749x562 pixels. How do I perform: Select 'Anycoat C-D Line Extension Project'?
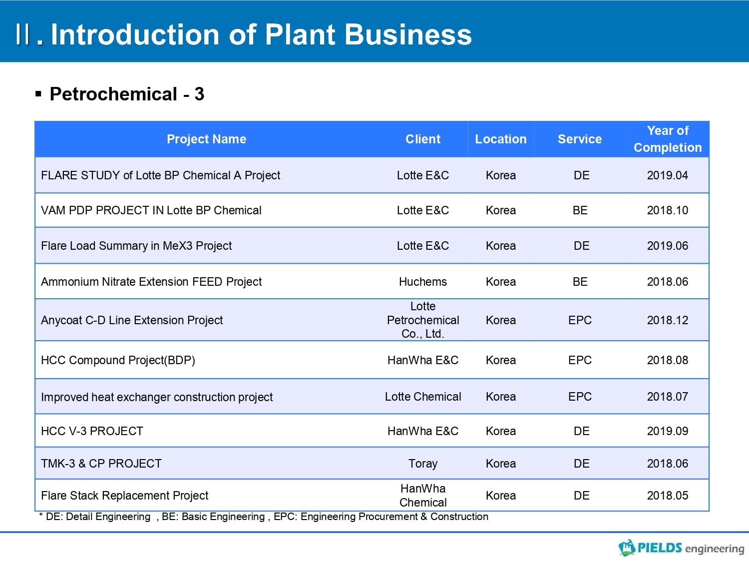point(132,320)
